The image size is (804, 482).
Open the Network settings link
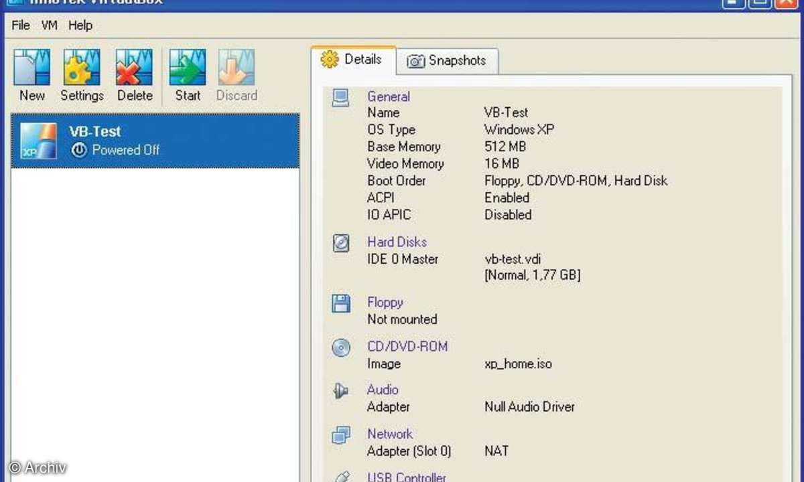coord(390,434)
